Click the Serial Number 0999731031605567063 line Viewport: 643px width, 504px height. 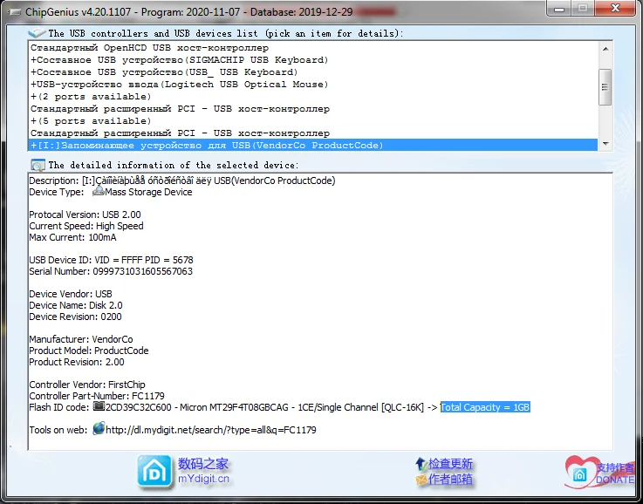pyautogui.click(x=111, y=271)
